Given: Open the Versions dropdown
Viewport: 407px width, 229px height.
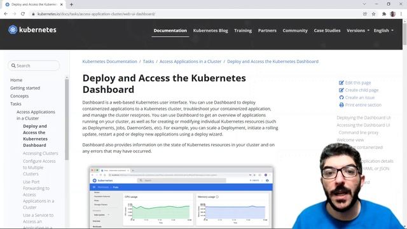Looking at the screenshot, I should pyautogui.click(x=358, y=31).
